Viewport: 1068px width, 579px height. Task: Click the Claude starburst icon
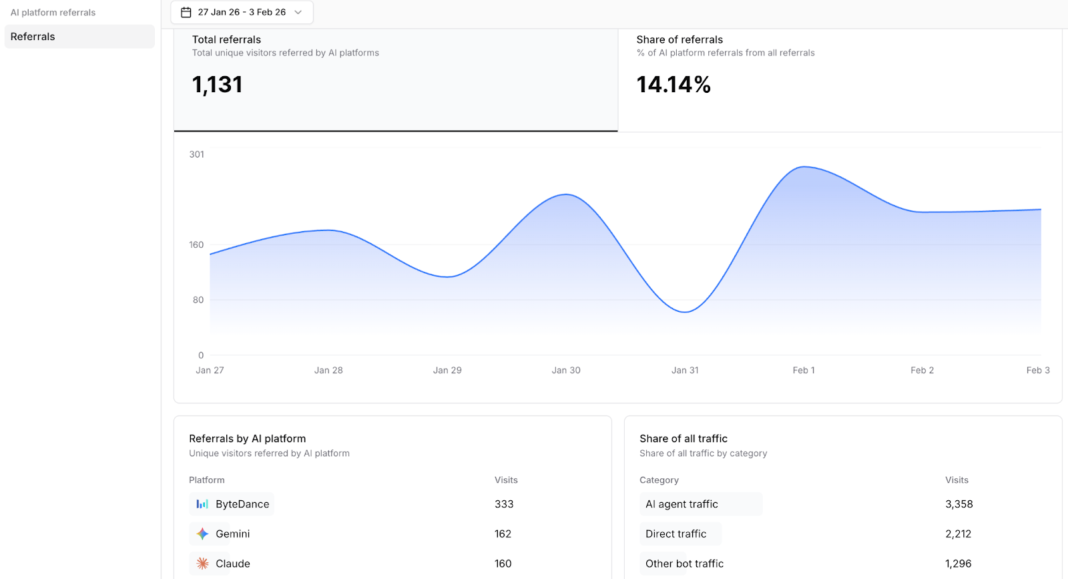pos(202,564)
